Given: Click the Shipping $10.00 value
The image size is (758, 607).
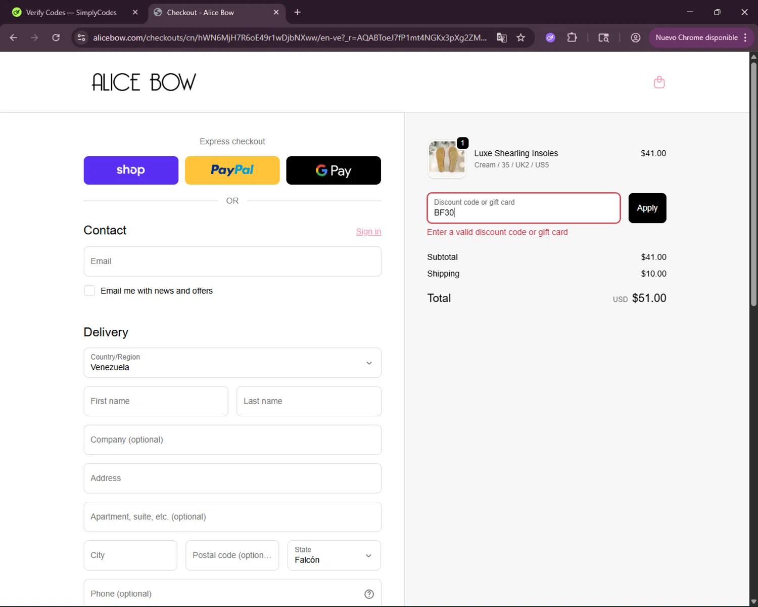Looking at the screenshot, I should (653, 274).
